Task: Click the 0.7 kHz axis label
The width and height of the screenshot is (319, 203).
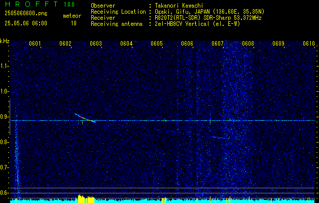Action: click(4, 167)
